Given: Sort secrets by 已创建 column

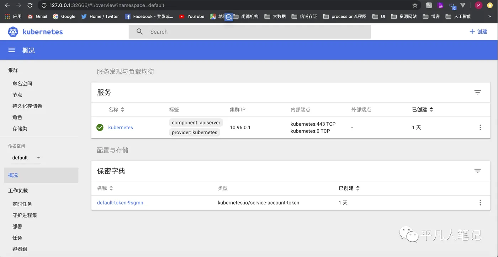Looking at the screenshot, I should (x=349, y=188).
